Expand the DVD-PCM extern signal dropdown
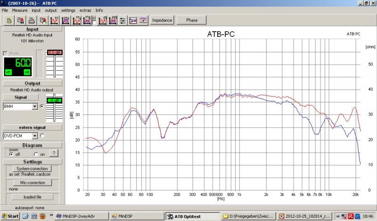The width and height of the screenshot is (377, 221). 35,136
